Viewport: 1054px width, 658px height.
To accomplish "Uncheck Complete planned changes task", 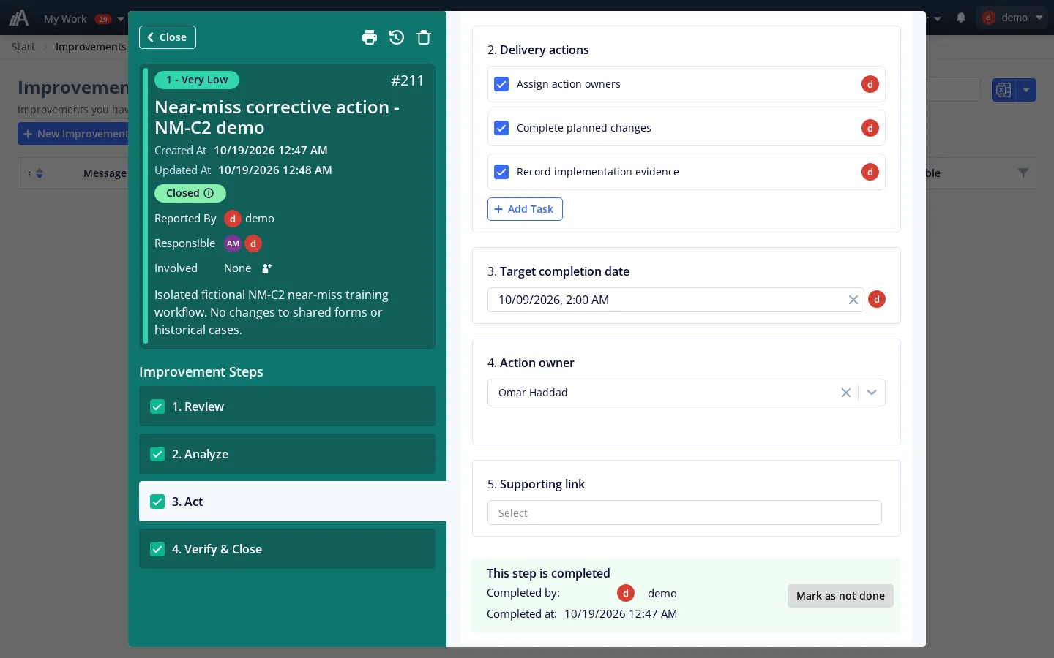I will click(501, 128).
